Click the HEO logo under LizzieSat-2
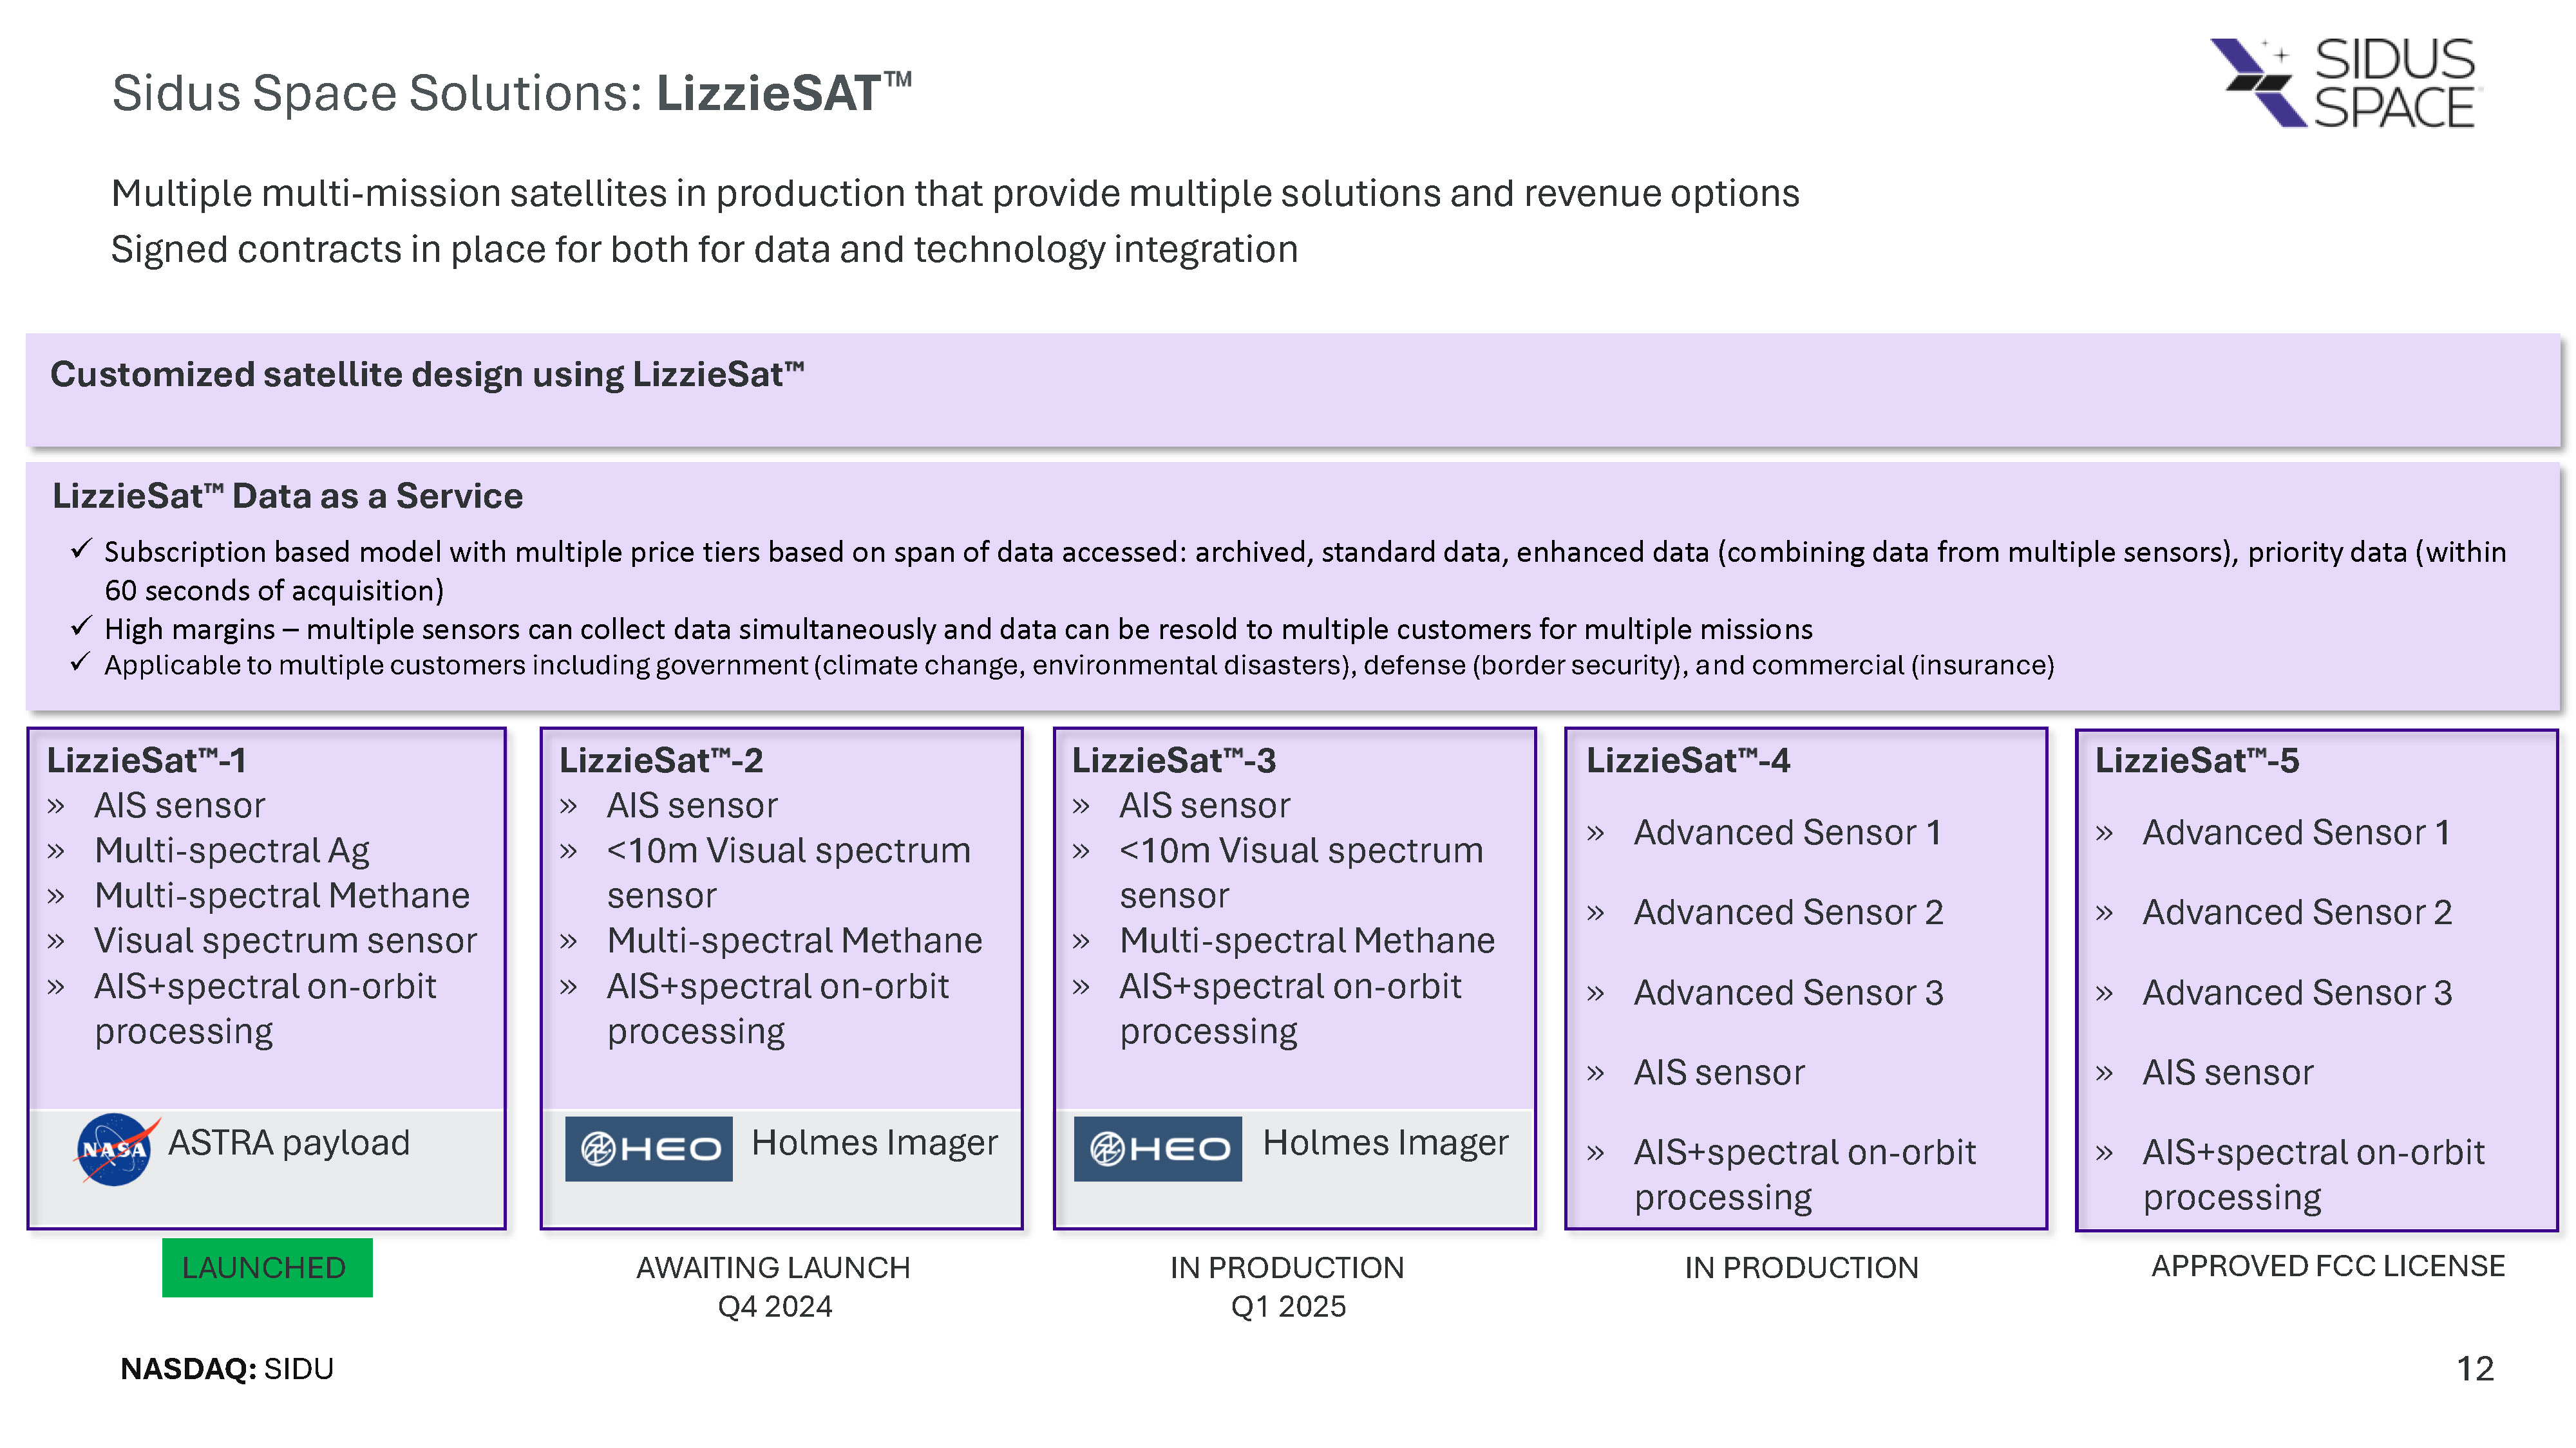This screenshot has height=1448, width=2576. tap(648, 1149)
